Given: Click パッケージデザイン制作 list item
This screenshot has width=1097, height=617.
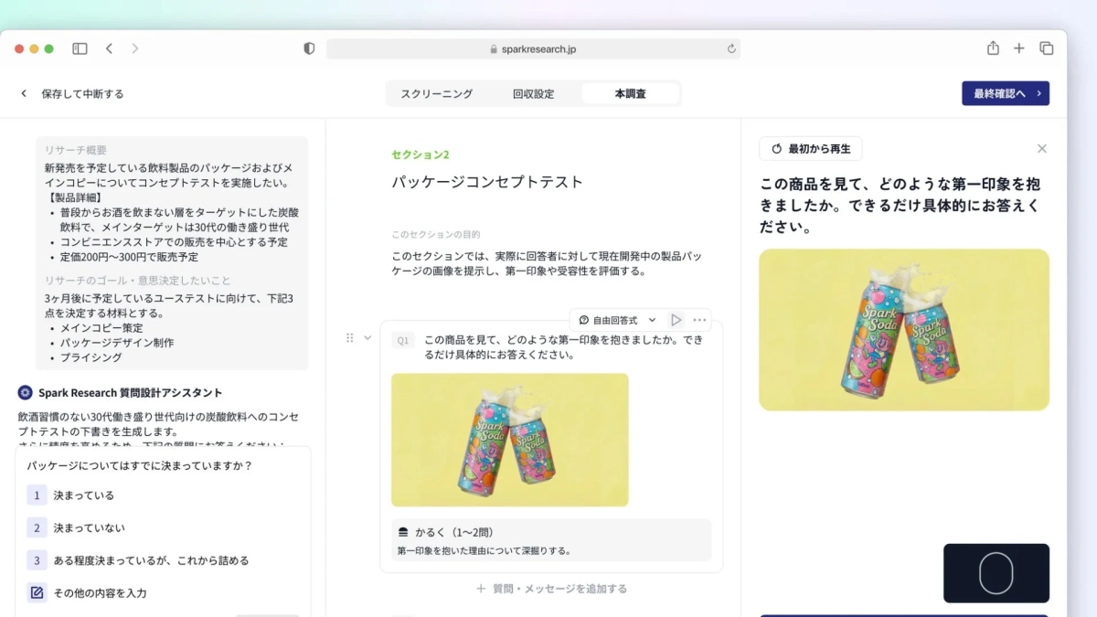Looking at the screenshot, I should click(x=117, y=343).
